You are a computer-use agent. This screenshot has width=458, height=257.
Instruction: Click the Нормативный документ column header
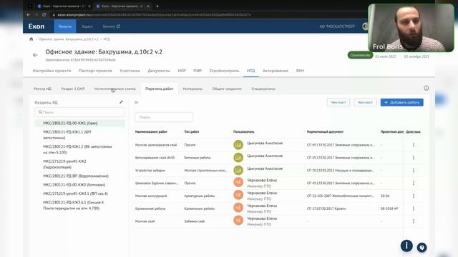pyautogui.click(x=325, y=131)
